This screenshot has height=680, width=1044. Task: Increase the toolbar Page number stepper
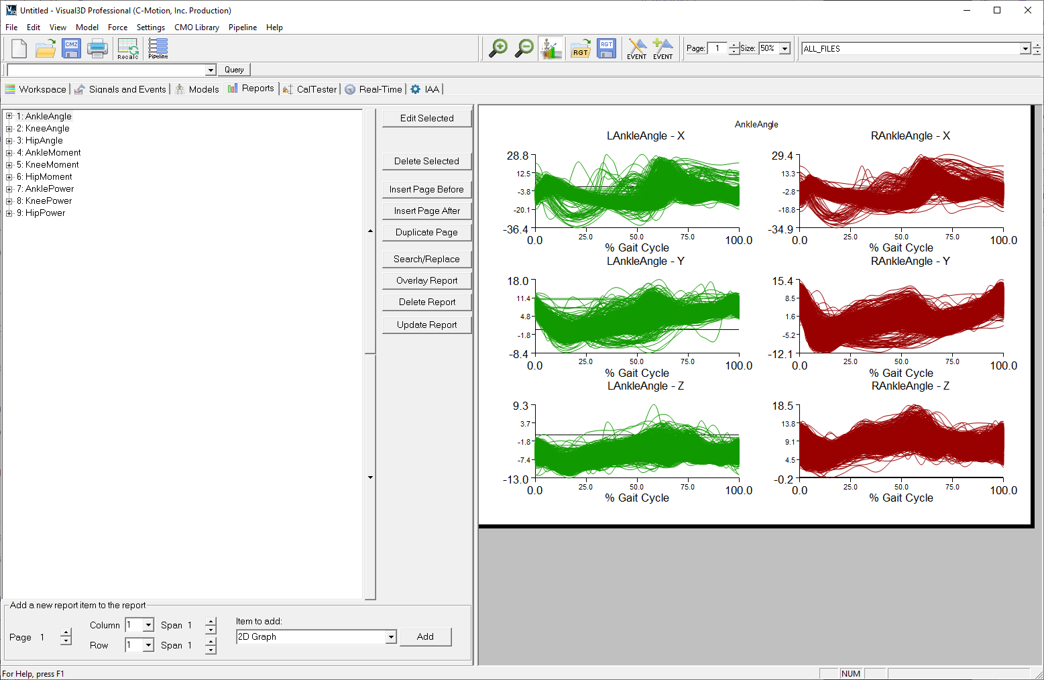click(734, 46)
